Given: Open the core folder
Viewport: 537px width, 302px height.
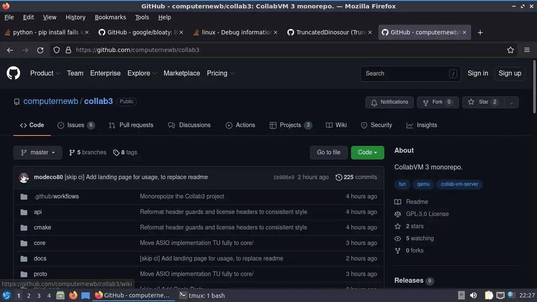Looking at the screenshot, I should point(39,243).
